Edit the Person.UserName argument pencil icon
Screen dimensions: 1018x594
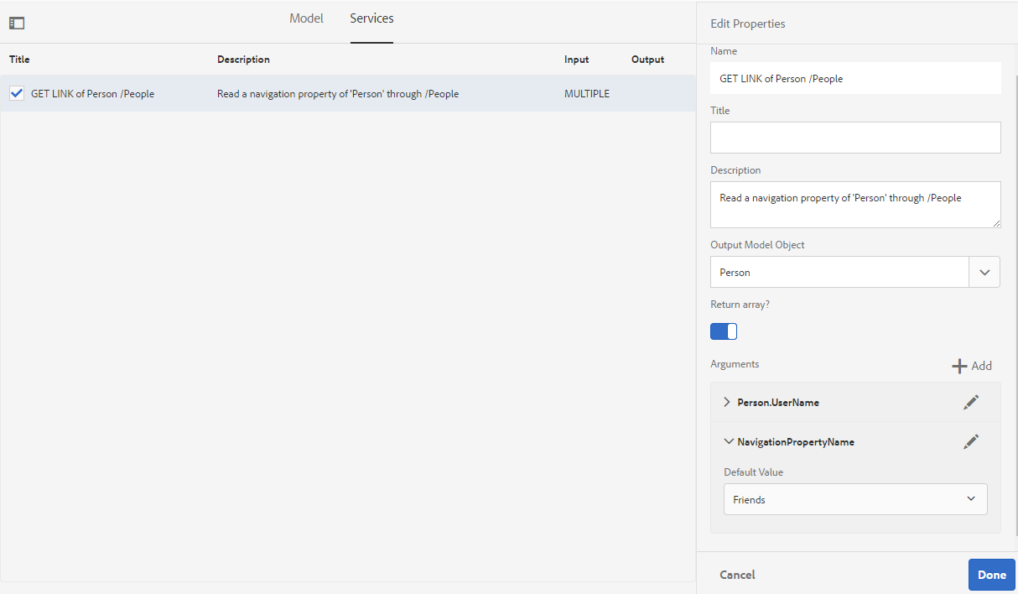pyautogui.click(x=971, y=403)
